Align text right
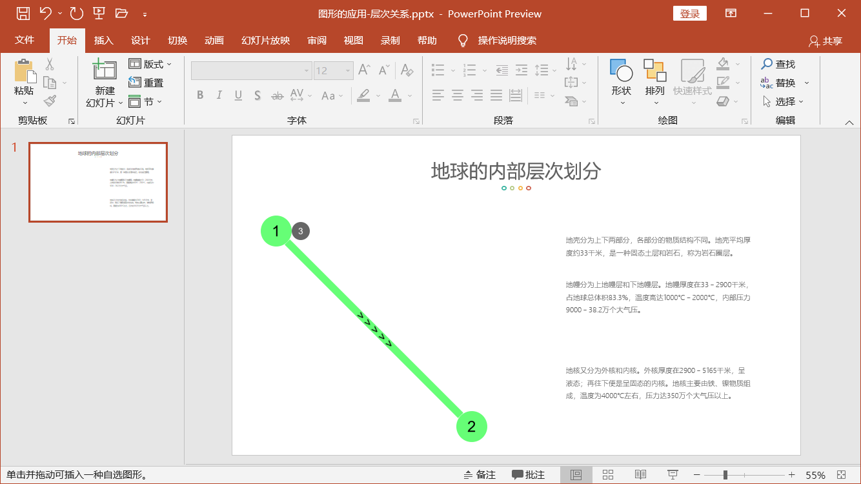The width and height of the screenshot is (861, 484). tap(477, 96)
